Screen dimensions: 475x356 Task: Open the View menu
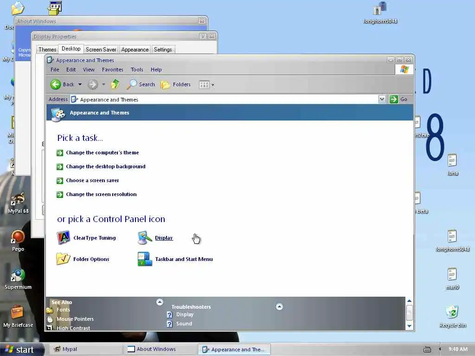tap(89, 70)
